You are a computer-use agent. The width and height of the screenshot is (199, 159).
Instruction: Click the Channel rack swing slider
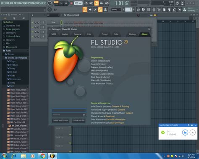[x=142, y=15]
